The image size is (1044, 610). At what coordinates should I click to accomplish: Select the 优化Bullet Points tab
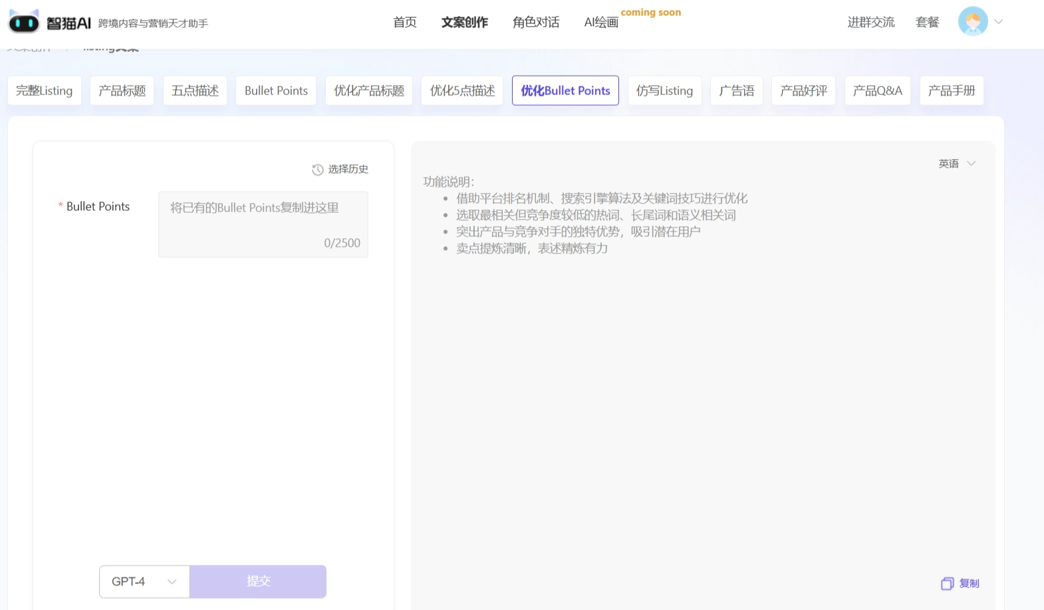(x=565, y=90)
